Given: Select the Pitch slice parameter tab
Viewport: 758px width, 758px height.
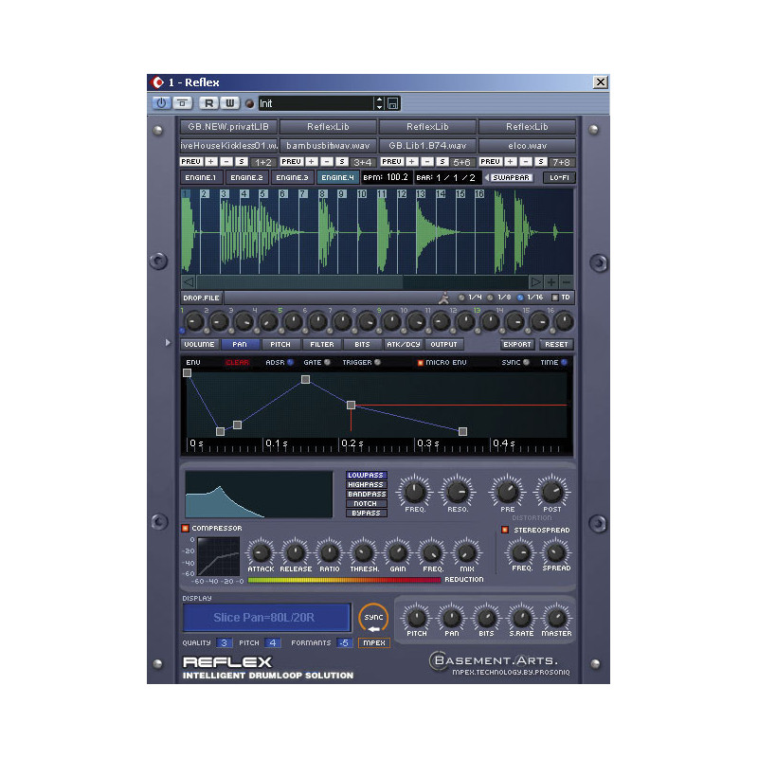Looking at the screenshot, I should click(280, 345).
